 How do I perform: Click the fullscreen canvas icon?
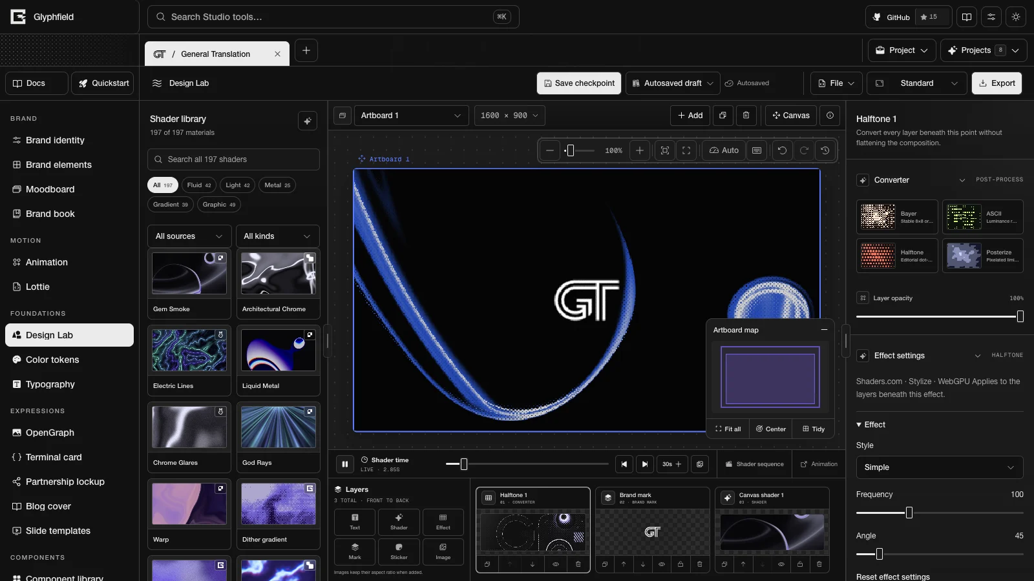tap(686, 150)
